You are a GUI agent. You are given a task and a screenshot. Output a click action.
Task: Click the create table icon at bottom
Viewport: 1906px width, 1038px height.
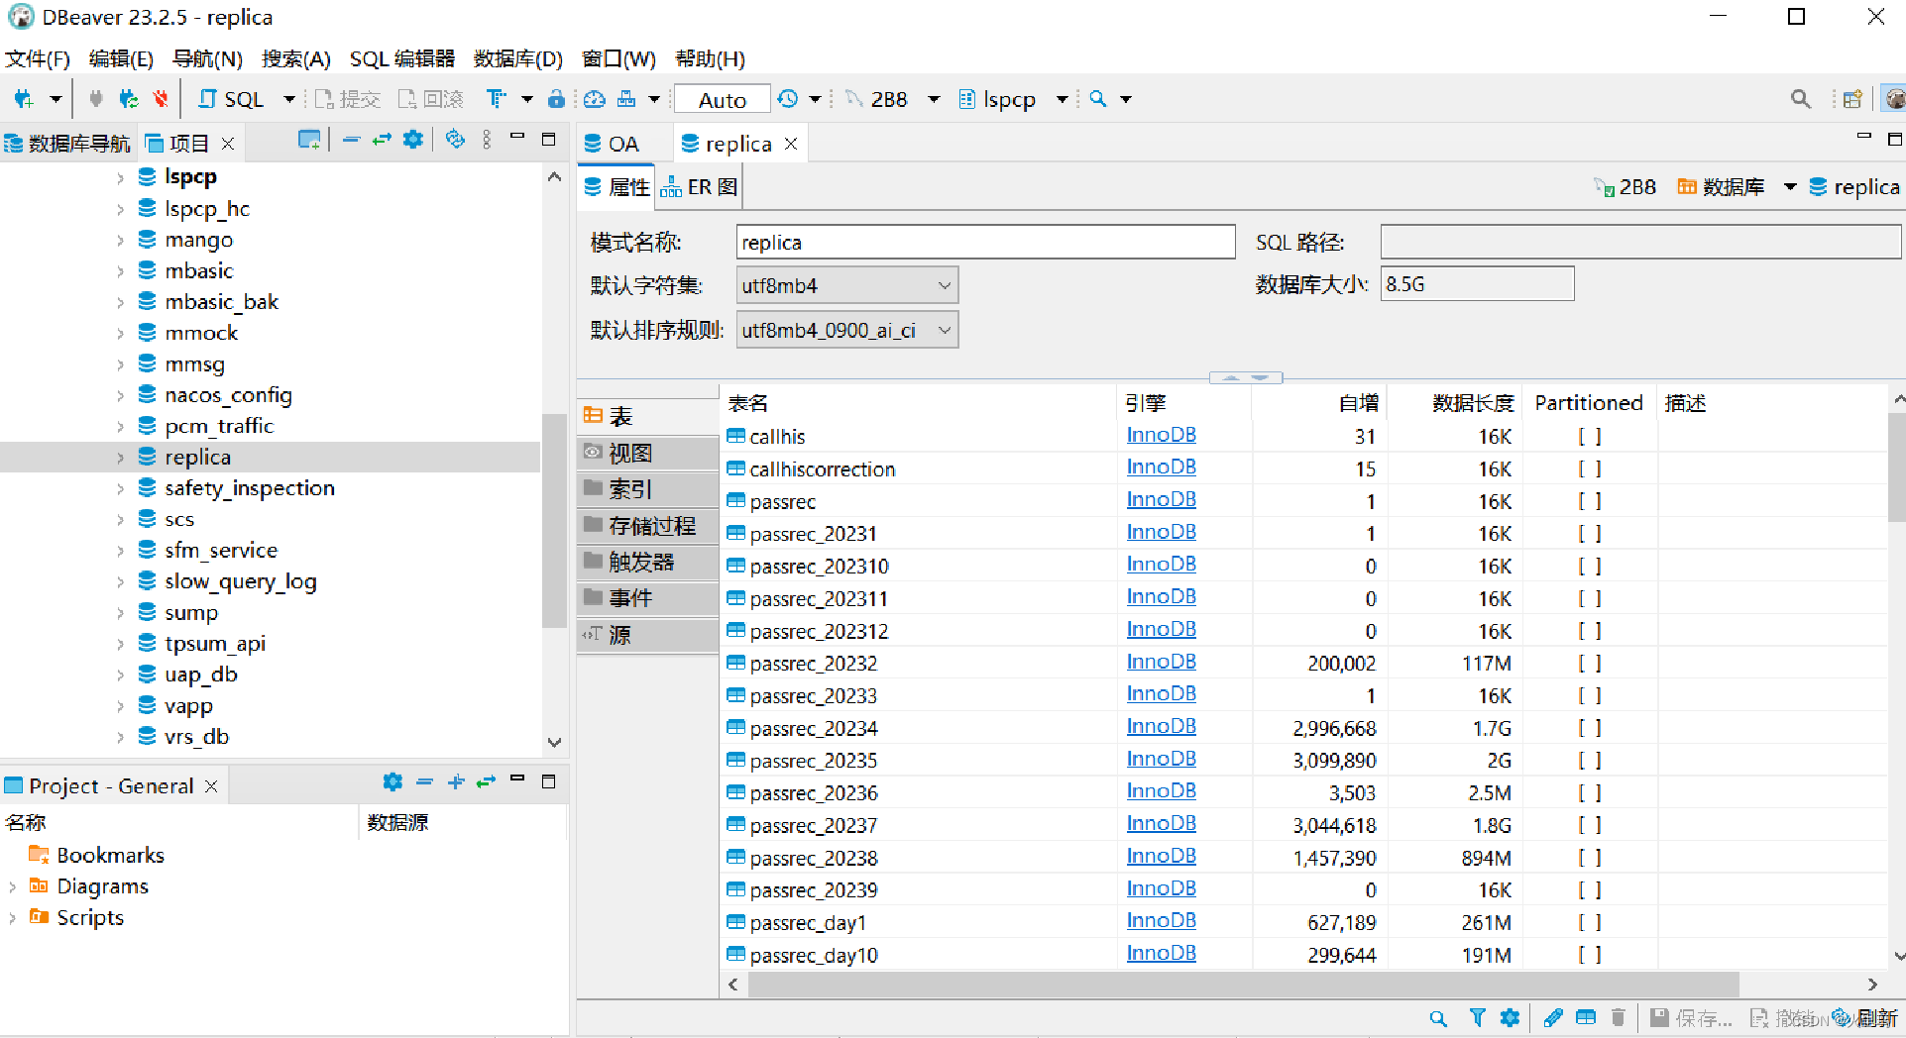1586,1017
